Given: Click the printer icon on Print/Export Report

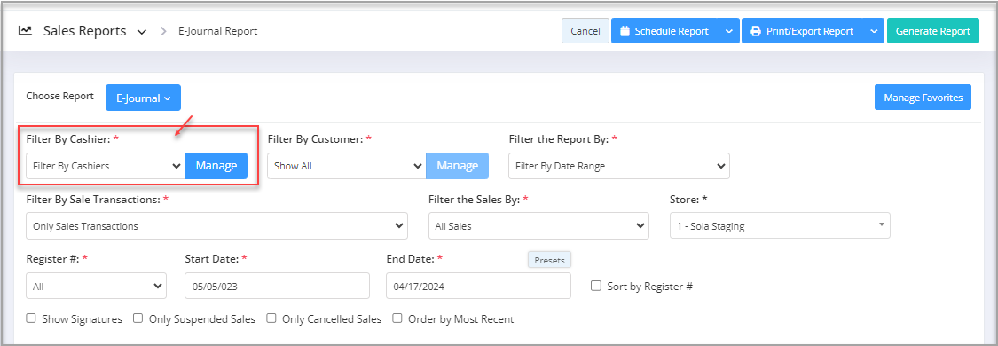Looking at the screenshot, I should click(x=756, y=30).
